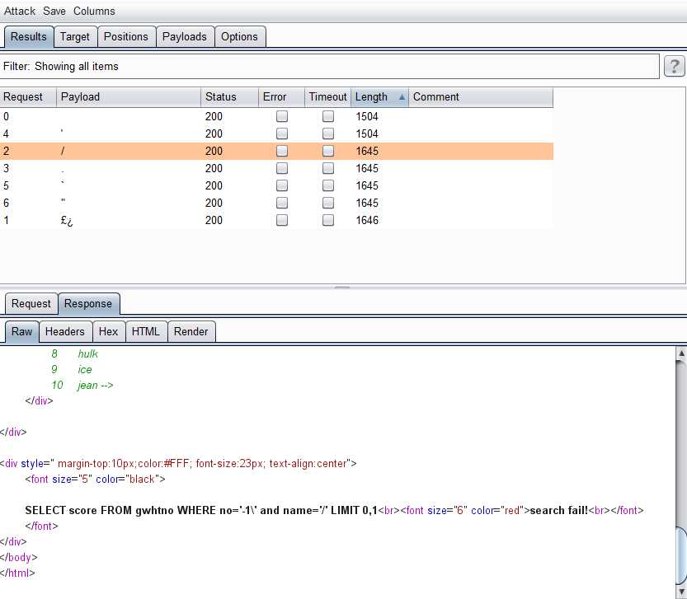Click the pane splitter handle above Request tab
This screenshot has height=599, width=687.
(342, 288)
